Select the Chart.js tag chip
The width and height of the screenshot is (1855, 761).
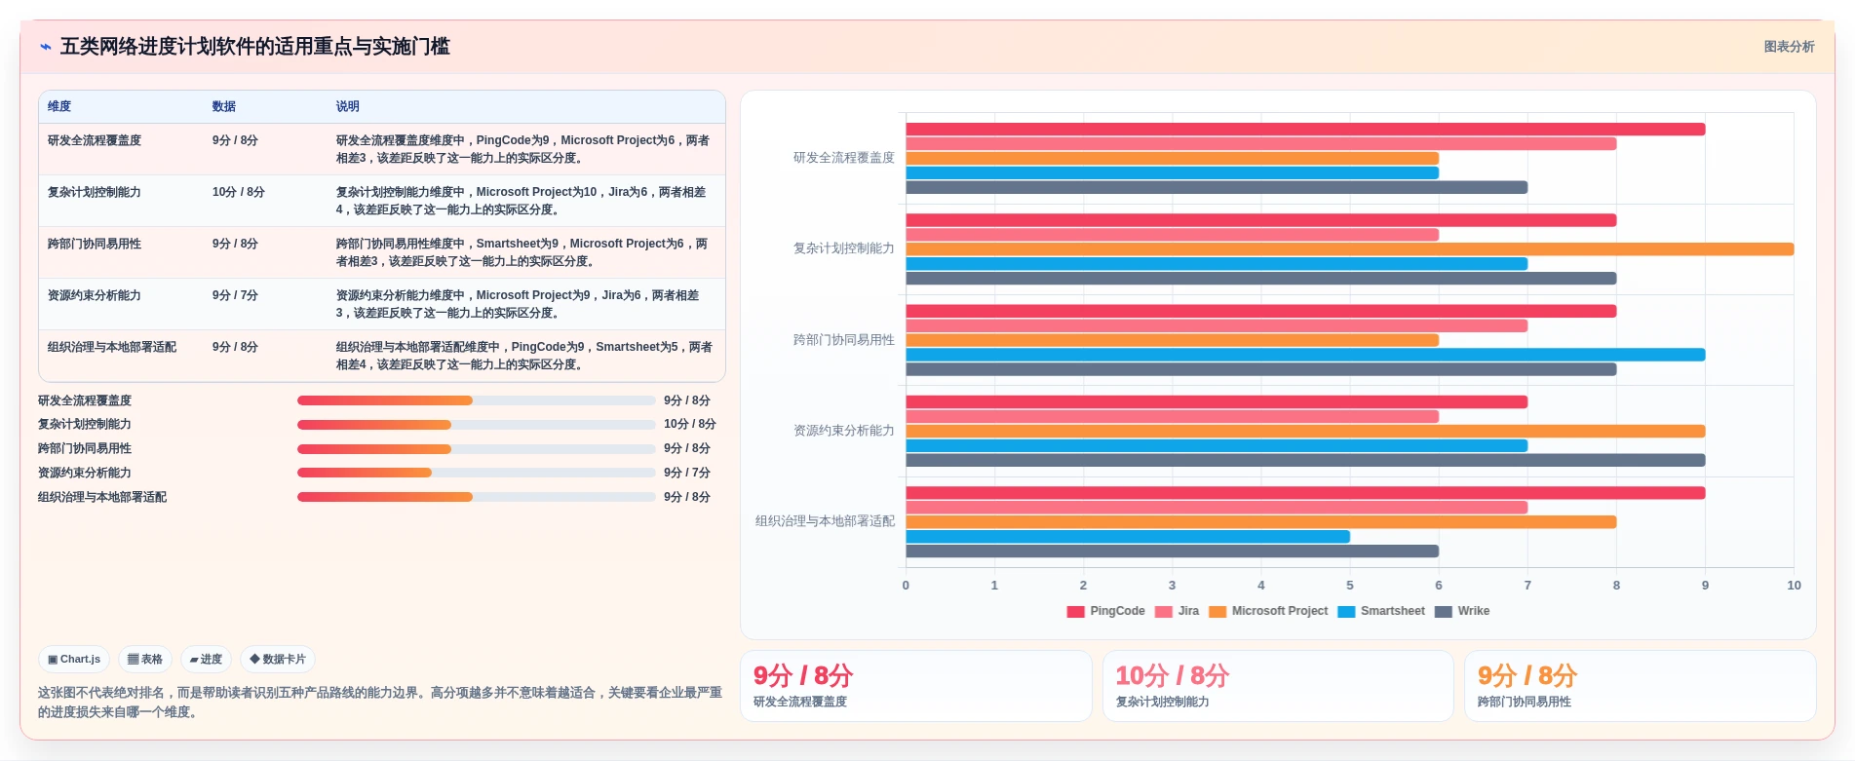(x=74, y=660)
